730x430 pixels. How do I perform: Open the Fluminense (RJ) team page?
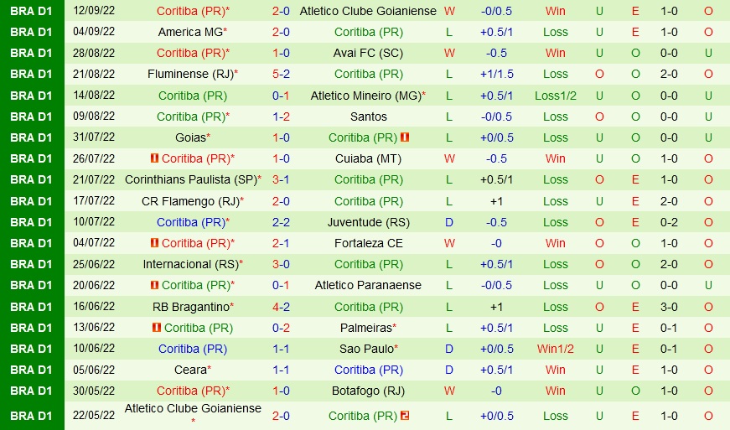pyautogui.click(x=189, y=74)
